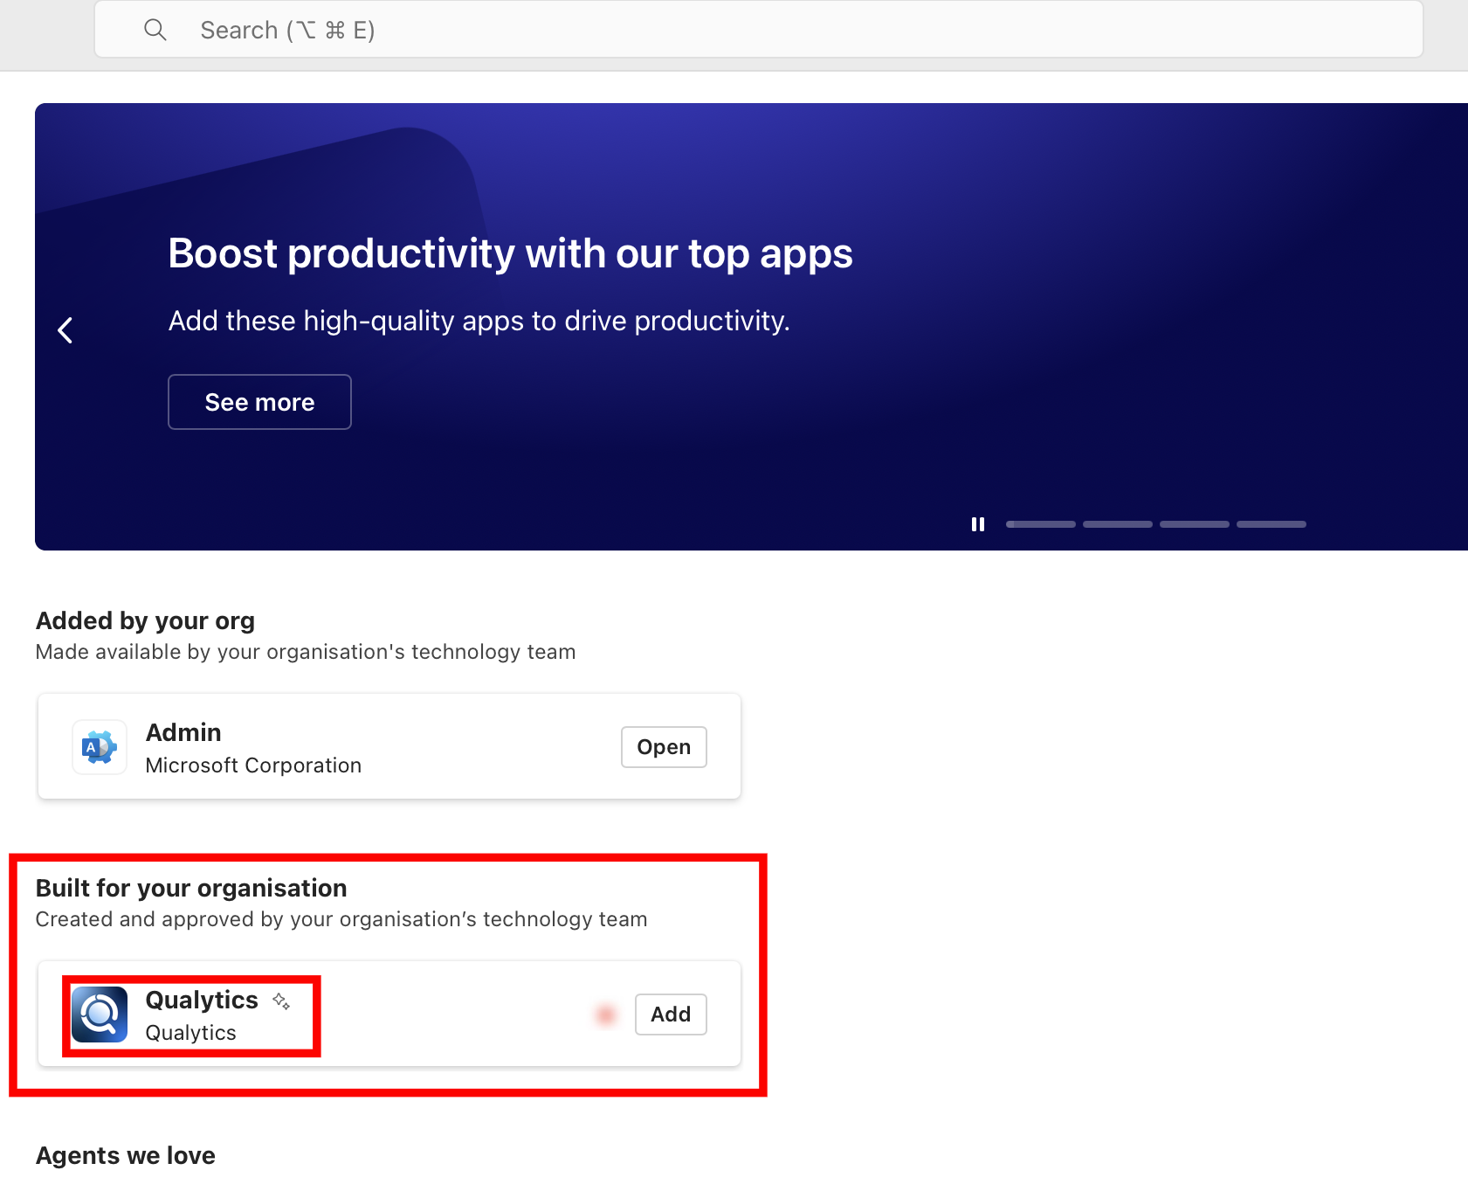Click the search magnifier icon
Image resolution: width=1468 pixels, height=1198 pixels.
pyautogui.click(x=155, y=30)
